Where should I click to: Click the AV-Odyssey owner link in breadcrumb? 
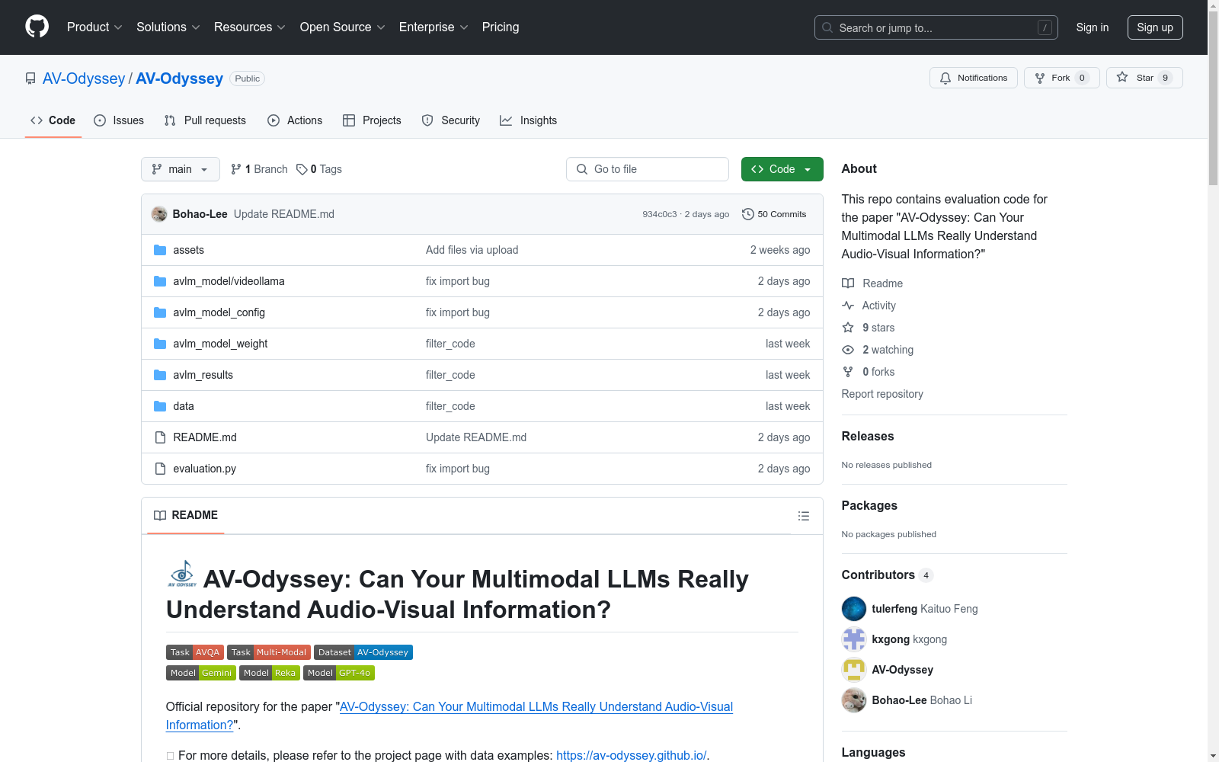[x=84, y=78]
